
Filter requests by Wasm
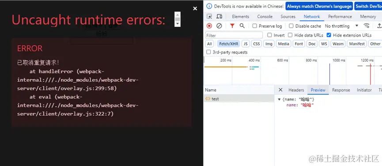[x=338, y=44]
